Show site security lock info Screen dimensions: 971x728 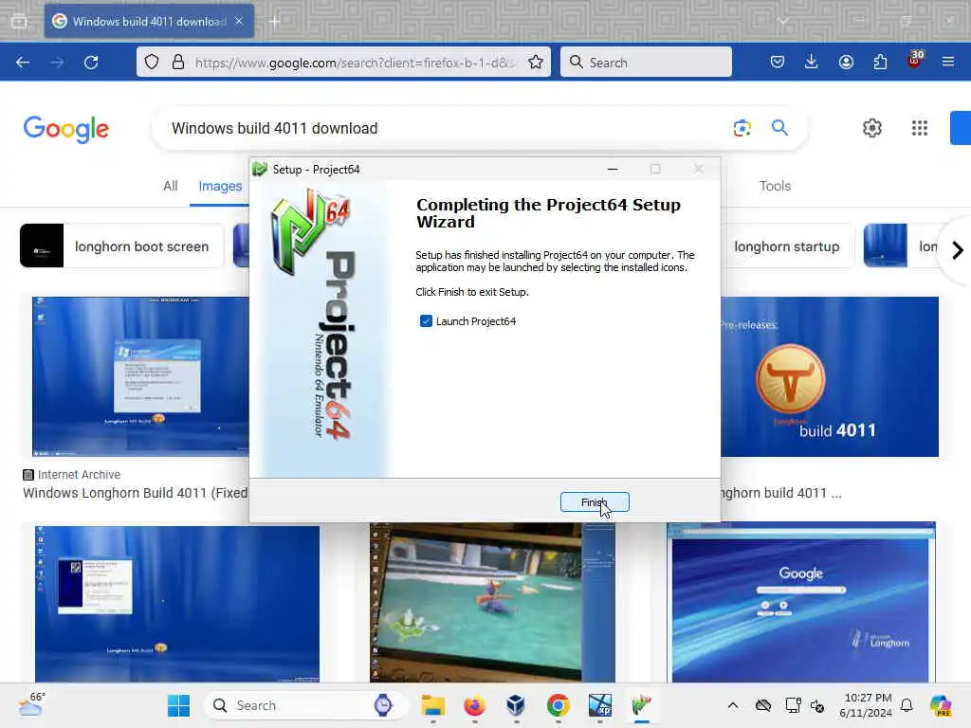pyautogui.click(x=178, y=62)
